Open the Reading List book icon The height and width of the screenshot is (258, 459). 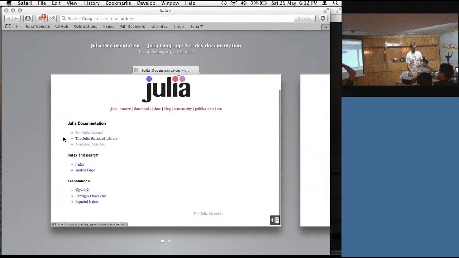(8, 27)
